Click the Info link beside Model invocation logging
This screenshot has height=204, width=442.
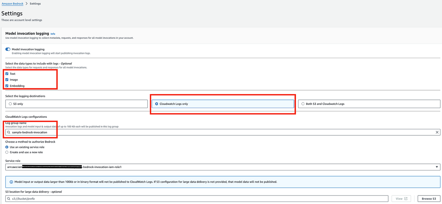(x=53, y=34)
